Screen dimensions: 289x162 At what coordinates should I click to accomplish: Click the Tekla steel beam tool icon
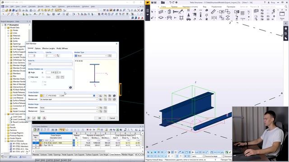(161, 12)
